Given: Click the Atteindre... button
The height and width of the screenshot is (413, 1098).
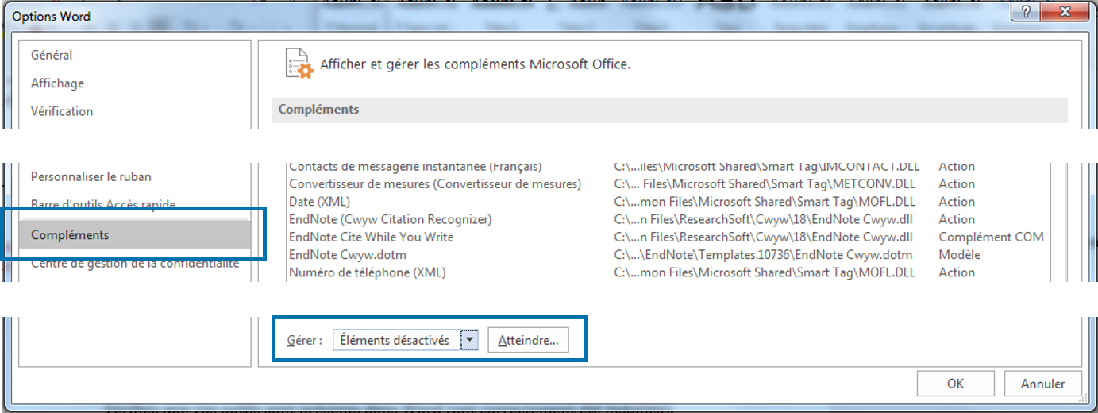Looking at the screenshot, I should coord(528,340).
